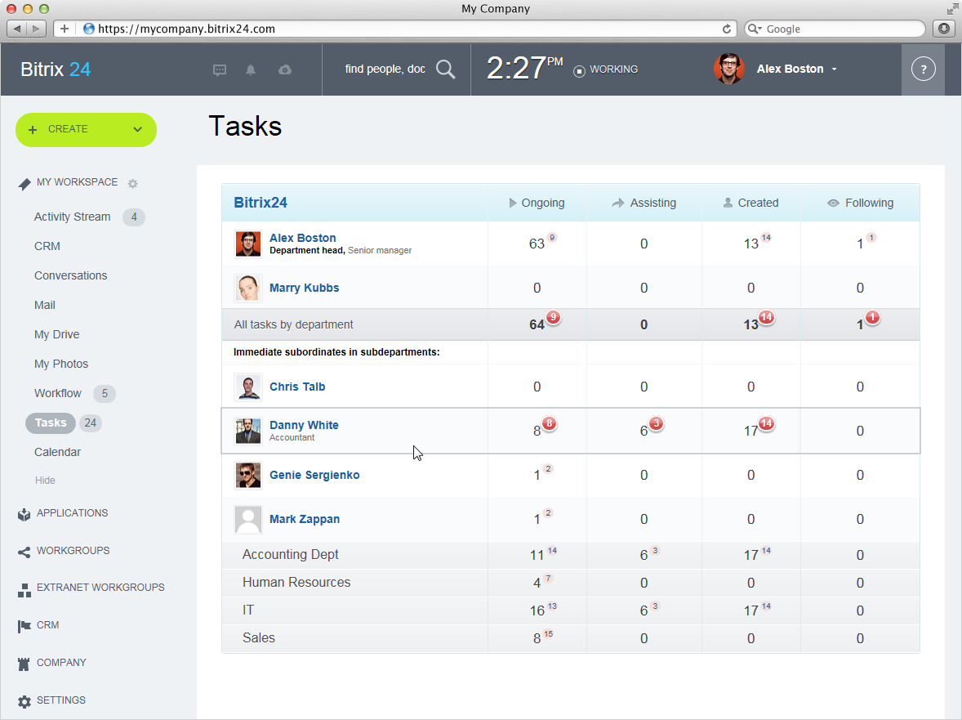
Task: Click Mark Zappan's placeholder avatar
Action: [248, 519]
